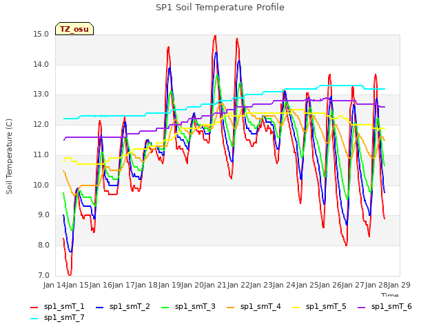Select legend label sp1_smT_6
441x331 pixels.
(391, 306)
